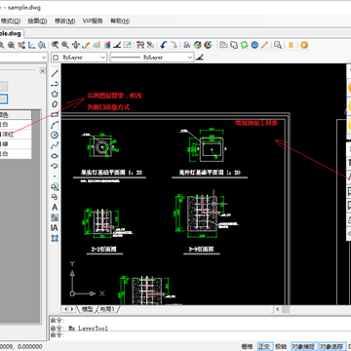Select the sample.dwg document tab
This screenshot has width=351, height=351.
[x=11, y=33]
